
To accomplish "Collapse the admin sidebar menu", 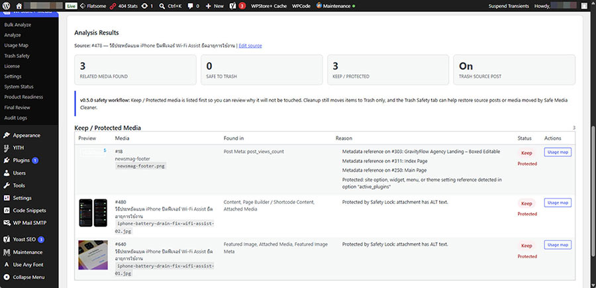I will coord(29,277).
